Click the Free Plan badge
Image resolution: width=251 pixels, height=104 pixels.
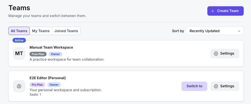(x=38, y=54)
